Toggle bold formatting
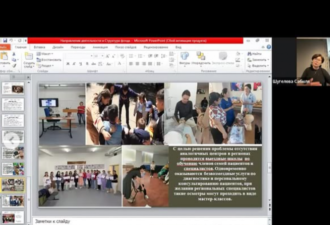The width and height of the screenshot is (330, 225). [x=68, y=63]
